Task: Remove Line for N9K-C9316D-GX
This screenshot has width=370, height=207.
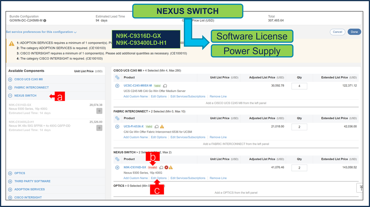Action: 218,178
